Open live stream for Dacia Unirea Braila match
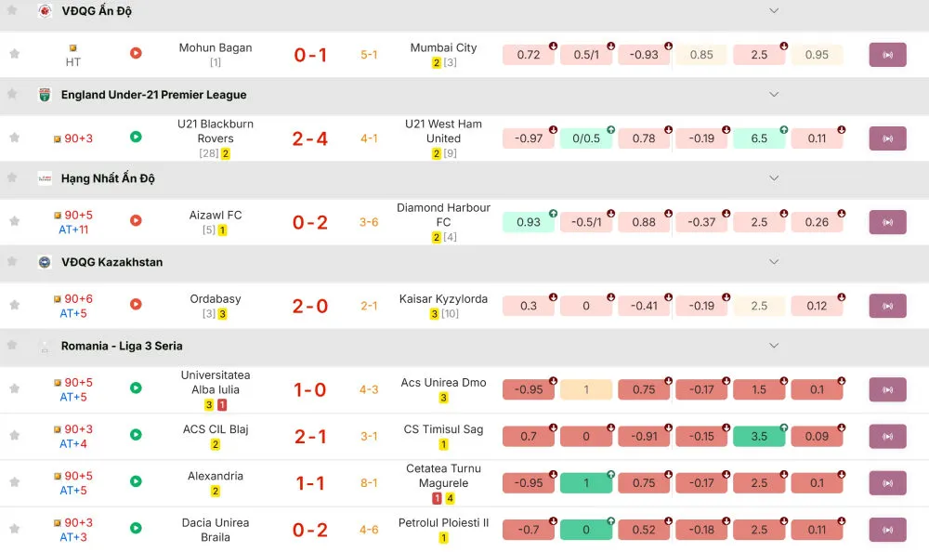 coord(887,529)
